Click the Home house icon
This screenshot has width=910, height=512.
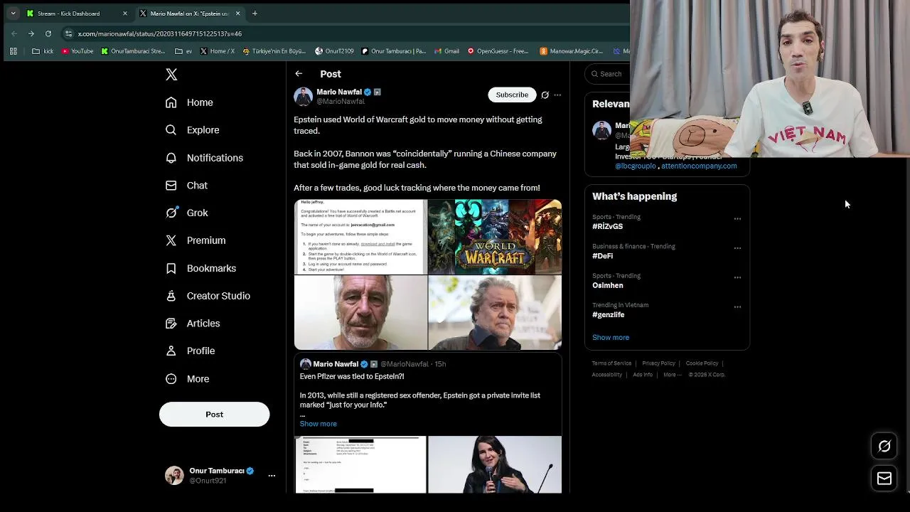tap(171, 102)
